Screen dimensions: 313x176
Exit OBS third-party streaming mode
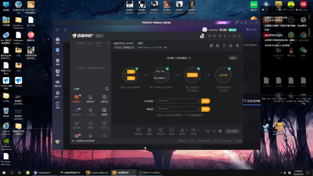point(233,58)
